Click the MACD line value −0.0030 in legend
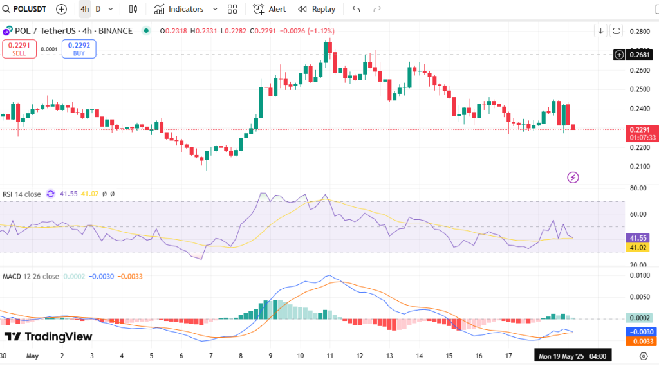Viewport: 659px width, 366px height. point(101,276)
